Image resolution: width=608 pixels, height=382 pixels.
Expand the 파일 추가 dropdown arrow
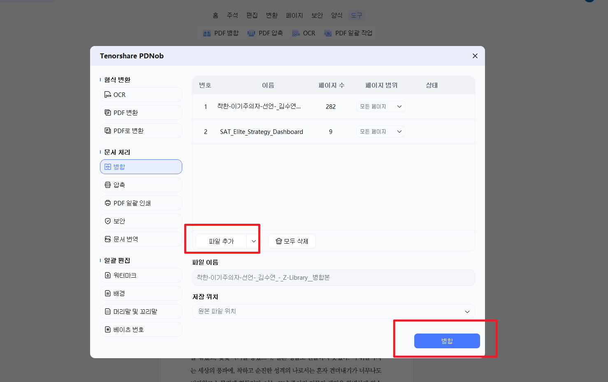pyautogui.click(x=253, y=241)
